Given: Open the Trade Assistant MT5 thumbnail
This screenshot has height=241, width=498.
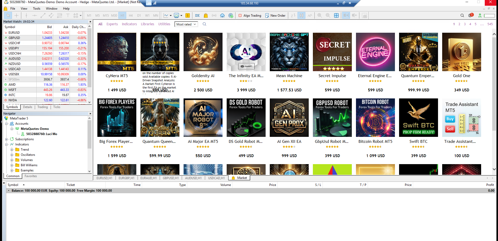Looking at the screenshot, I should click(462, 118).
